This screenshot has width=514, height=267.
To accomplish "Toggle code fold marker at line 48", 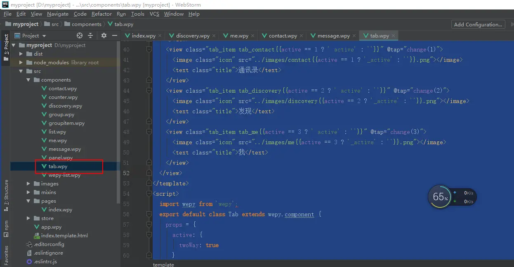I will click(149, 132).
